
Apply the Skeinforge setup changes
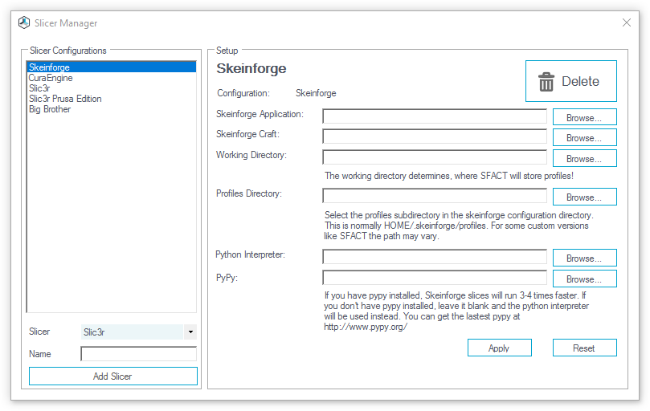click(500, 348)
